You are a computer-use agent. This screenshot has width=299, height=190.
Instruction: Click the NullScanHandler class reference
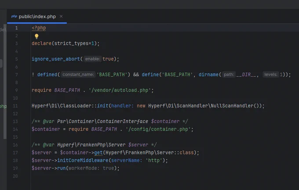[x=232, y=106]
